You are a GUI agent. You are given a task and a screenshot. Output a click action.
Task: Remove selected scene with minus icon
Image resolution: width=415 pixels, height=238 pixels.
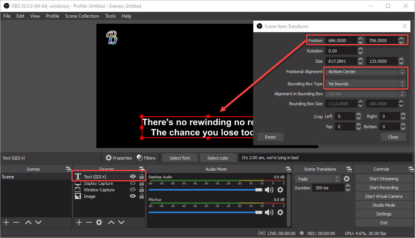(16, 222)
